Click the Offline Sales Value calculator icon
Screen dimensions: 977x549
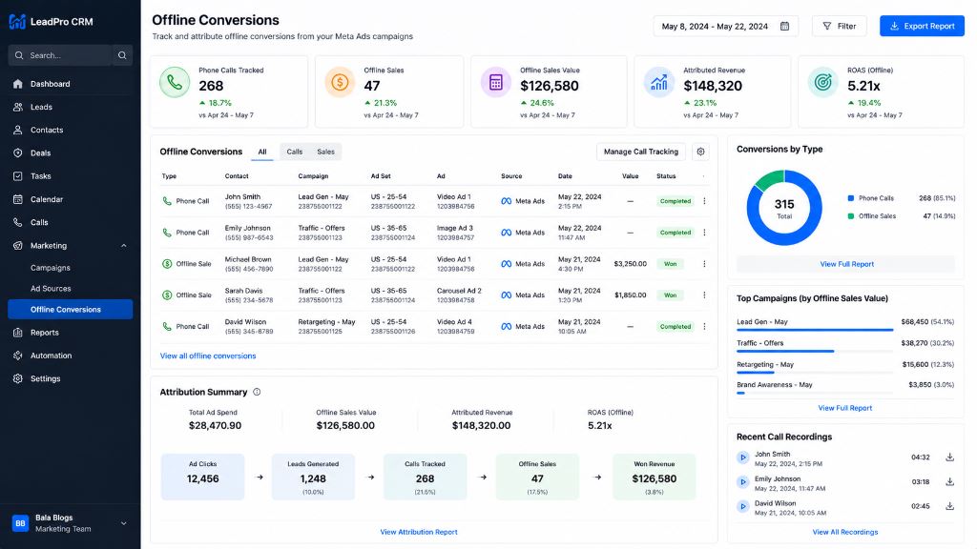(x=496, y=82)
